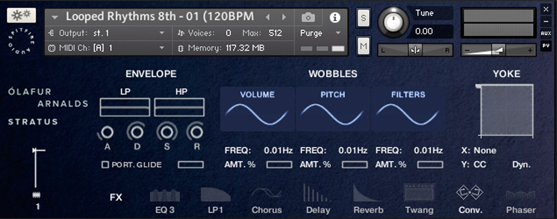Open the instrument info icon

[x=335, y=18]
